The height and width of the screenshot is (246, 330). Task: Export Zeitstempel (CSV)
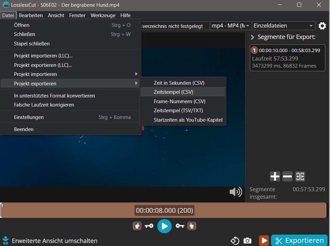pos(183,92)
